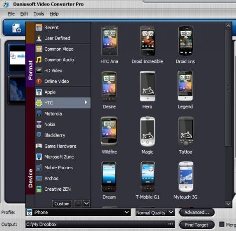The height and width of the screenshot is (231, 236).
Task: Click the device list scroll up arrow
Action: [x=228, y=26]
